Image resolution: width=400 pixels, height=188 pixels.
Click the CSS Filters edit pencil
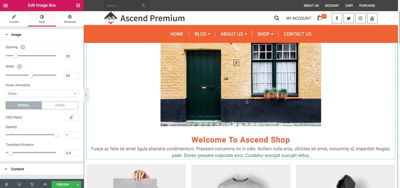pos(71,117)
